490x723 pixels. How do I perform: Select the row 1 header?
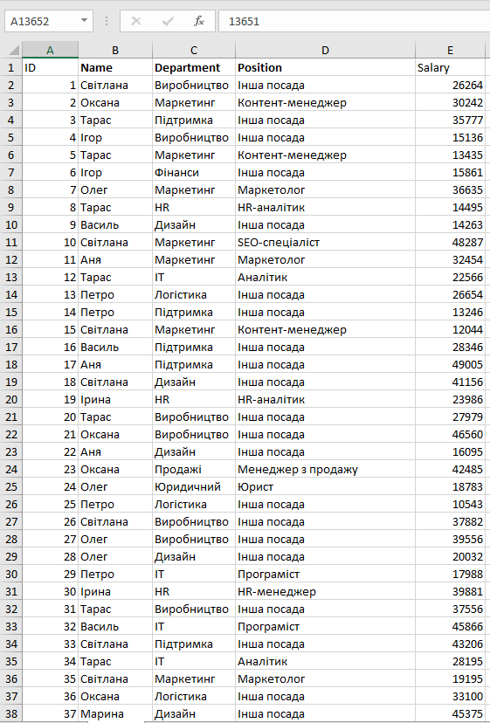point(11,68)
